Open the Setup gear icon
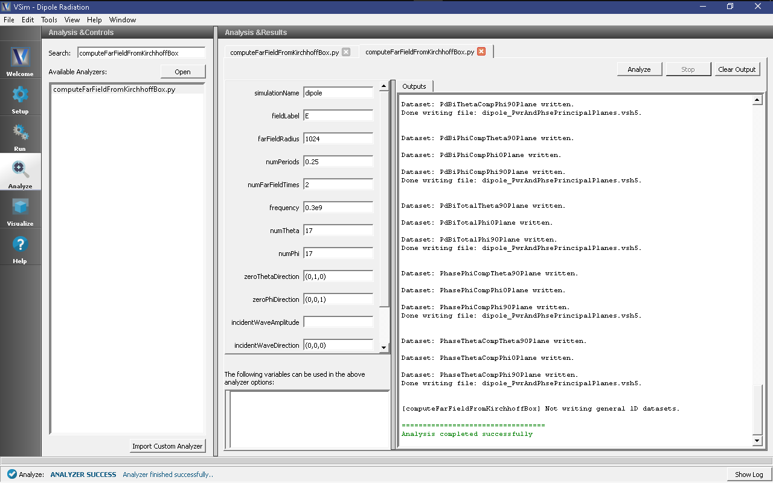The width and height of the screenshot is (773, 483). coord(20,95)
